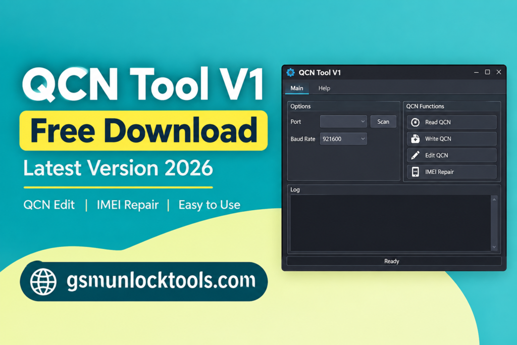This screenshot has width=517, height=345.
Task: Minimize the QCN Tool V1 window
Action: (x=476, y=72)
